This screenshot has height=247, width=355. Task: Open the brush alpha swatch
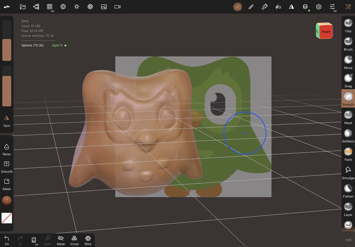tap(7, 218)
